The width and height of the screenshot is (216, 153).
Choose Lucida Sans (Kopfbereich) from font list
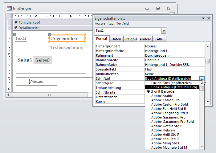point(171,83)
